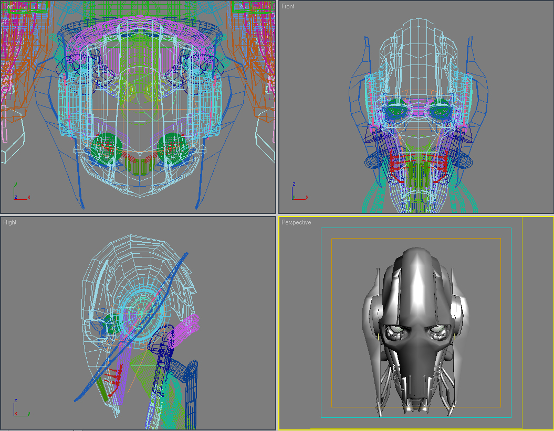Activate the Front viewport label

[x=288, y=6]
